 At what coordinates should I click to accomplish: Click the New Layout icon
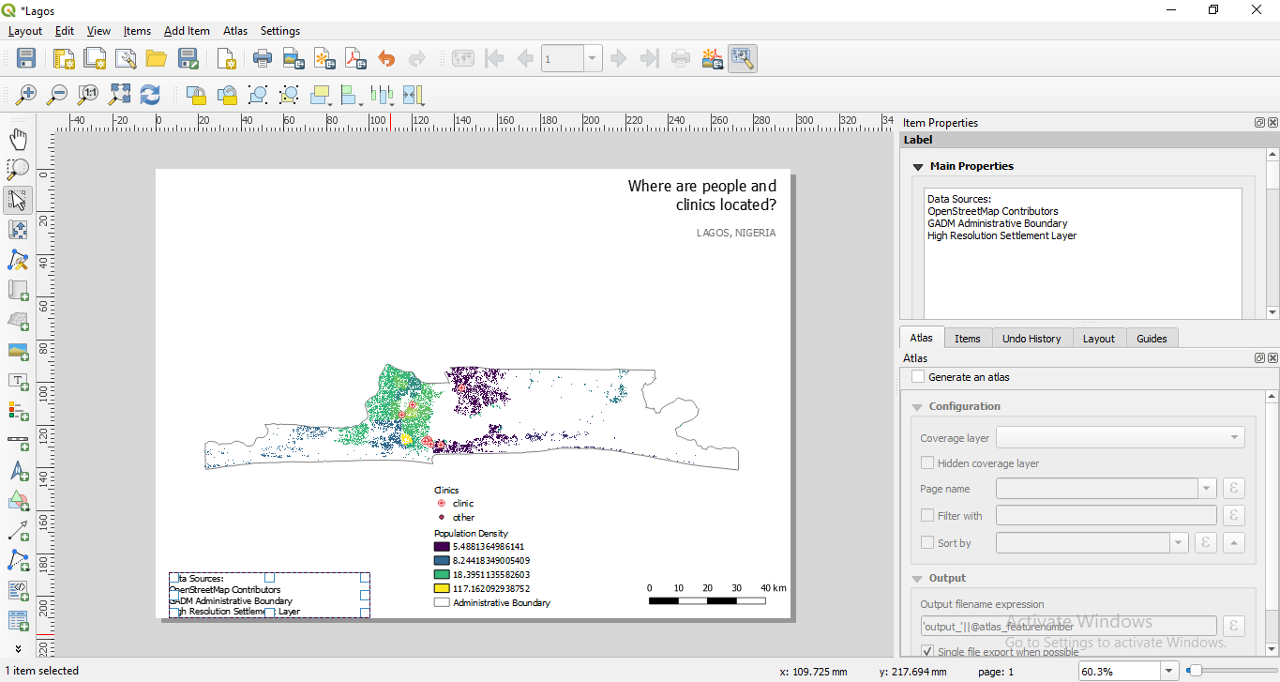(x=64, y=59)
